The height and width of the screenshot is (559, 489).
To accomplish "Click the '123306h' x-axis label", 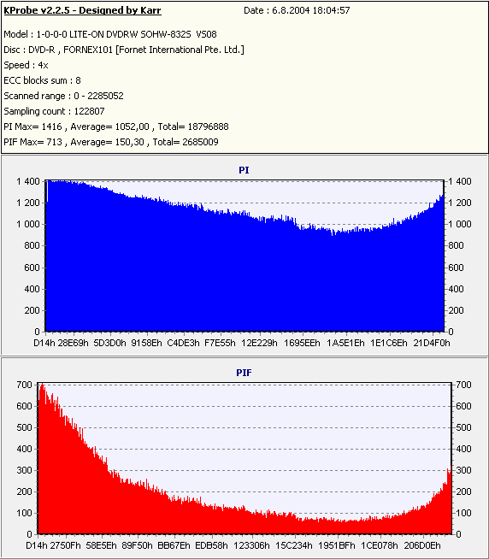I will coord(252,545).
